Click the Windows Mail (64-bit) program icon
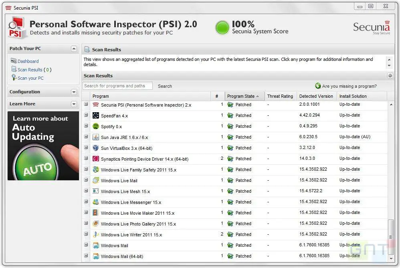 pyautogui.click(x=96, y=256)
